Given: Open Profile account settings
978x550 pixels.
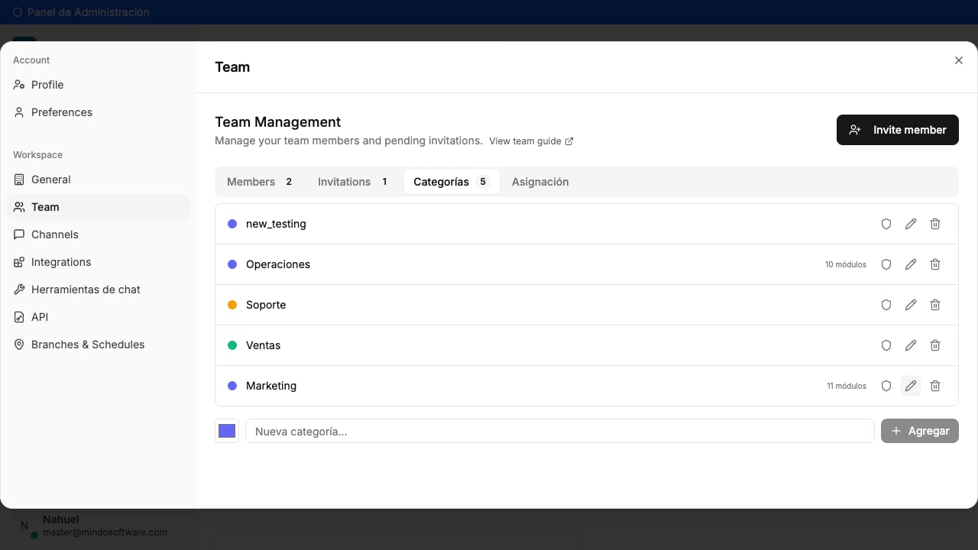Looking at the screenshot, I should click(x=99, y=85).
